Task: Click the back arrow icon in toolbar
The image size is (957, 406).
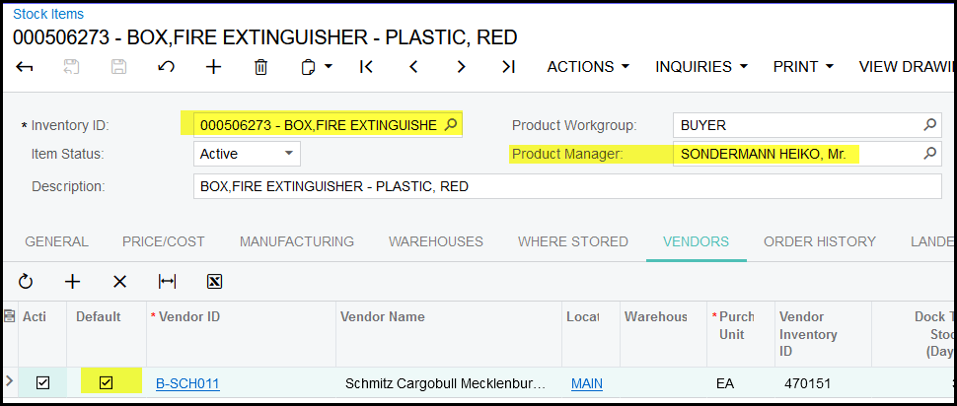Action: [25, 67]
